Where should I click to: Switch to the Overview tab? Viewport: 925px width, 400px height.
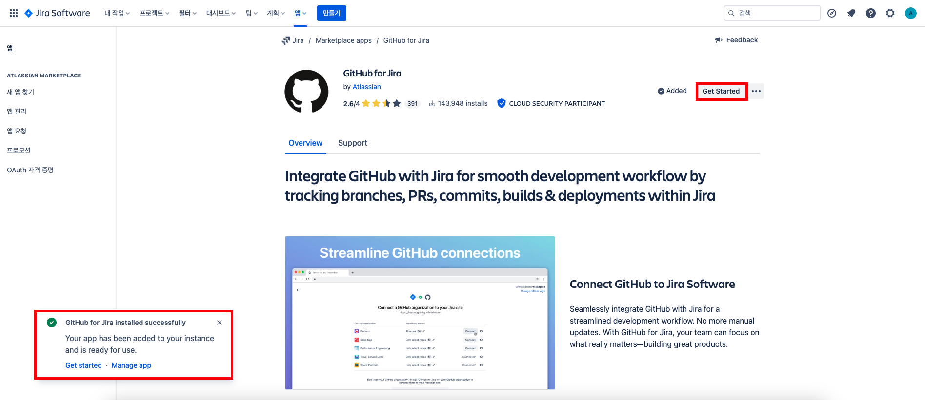pyautogui.click(x=305, y=143)
